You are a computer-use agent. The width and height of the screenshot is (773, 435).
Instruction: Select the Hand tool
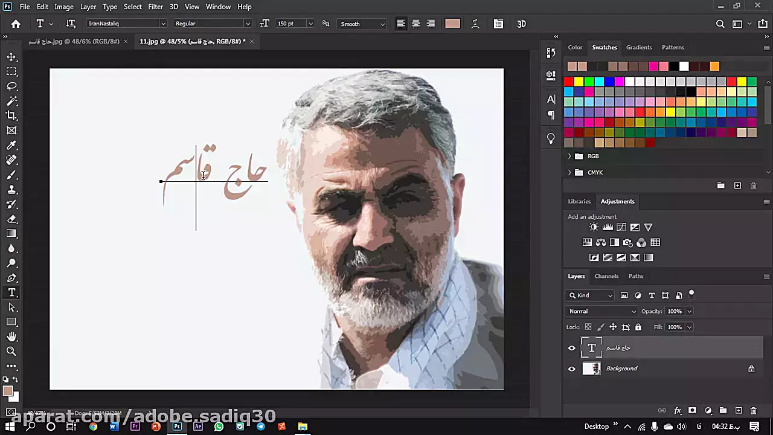point(11,337)
